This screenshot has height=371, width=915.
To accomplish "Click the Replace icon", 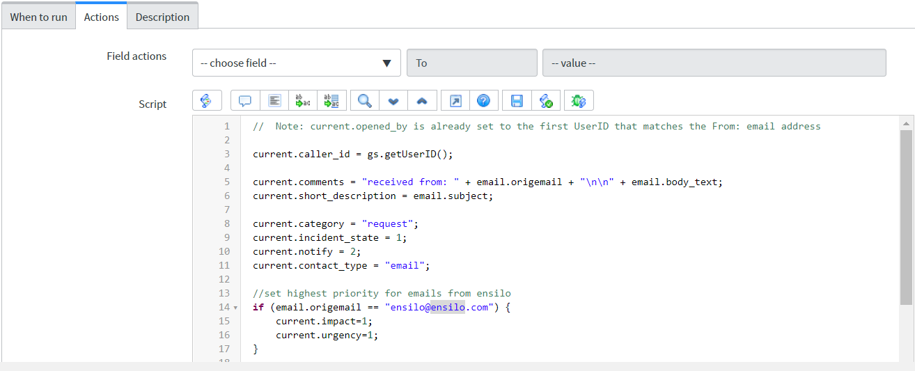I will point(303,101).
